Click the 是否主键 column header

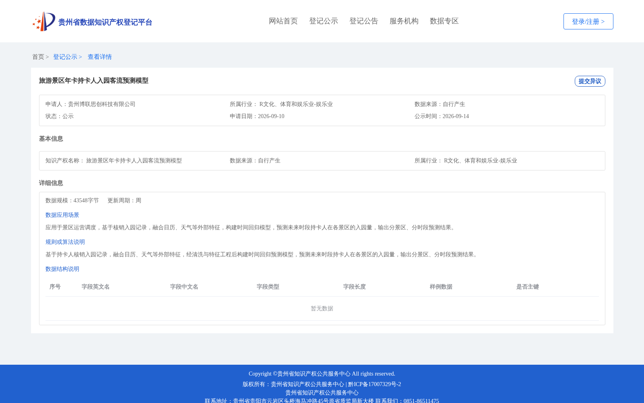click(528, 287)
